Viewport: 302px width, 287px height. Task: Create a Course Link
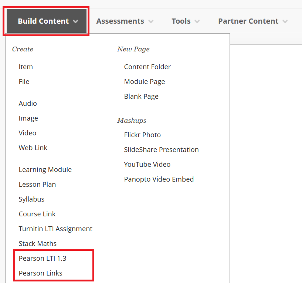pos(37,214)
